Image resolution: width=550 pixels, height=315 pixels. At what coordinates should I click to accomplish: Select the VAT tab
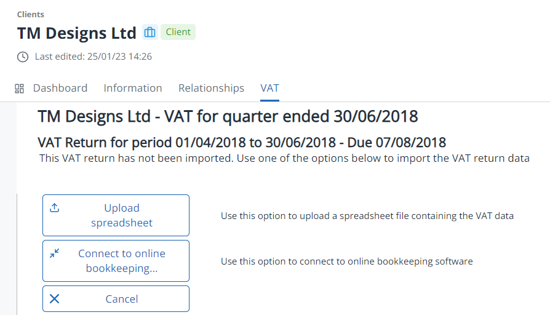(x=269, y=88)
